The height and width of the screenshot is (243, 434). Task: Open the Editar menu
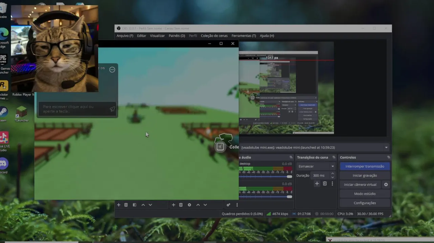142,36
